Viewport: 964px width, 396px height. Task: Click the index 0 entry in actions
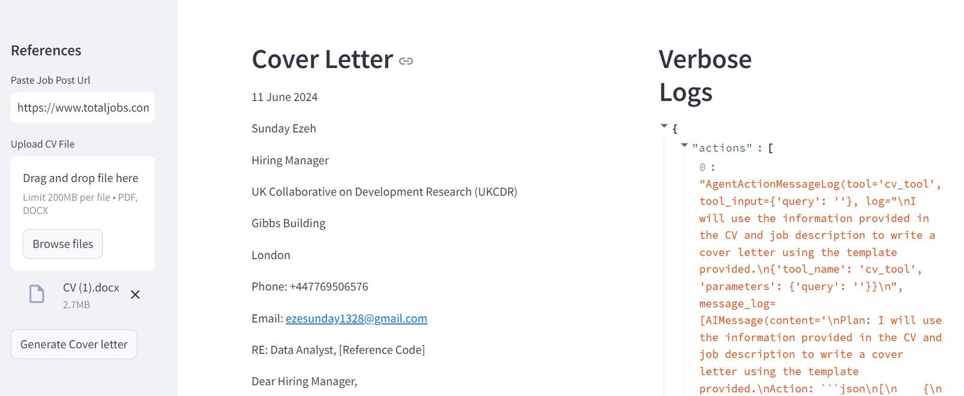(703, 167)
